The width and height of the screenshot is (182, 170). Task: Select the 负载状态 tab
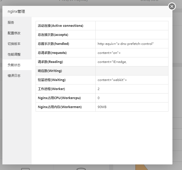coord(17,65)
